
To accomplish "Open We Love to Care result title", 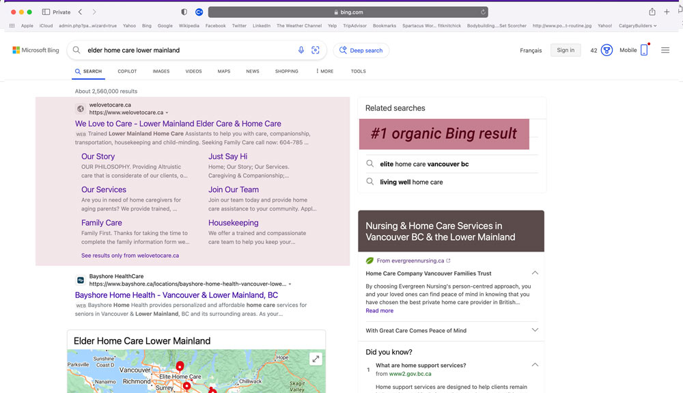I will pos(178,124).
